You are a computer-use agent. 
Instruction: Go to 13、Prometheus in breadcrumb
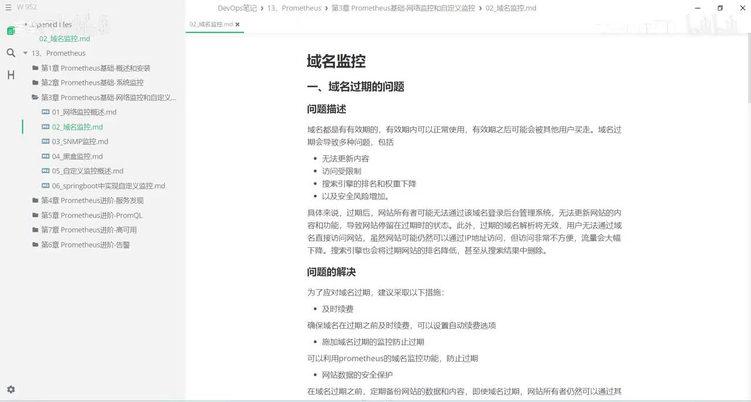point(294,8)
